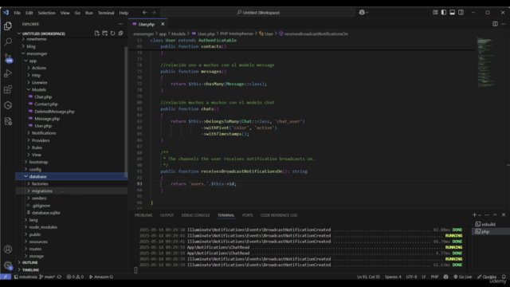Screen dimensions: 510x287
Task: Switch to the PORTS tab
Action: coord(248,215)
